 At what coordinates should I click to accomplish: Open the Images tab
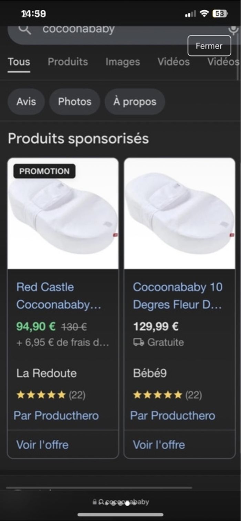tap(123, 62)
